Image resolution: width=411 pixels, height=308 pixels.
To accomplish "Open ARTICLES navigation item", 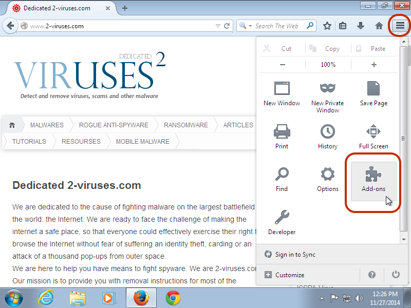I will (238, 125).
